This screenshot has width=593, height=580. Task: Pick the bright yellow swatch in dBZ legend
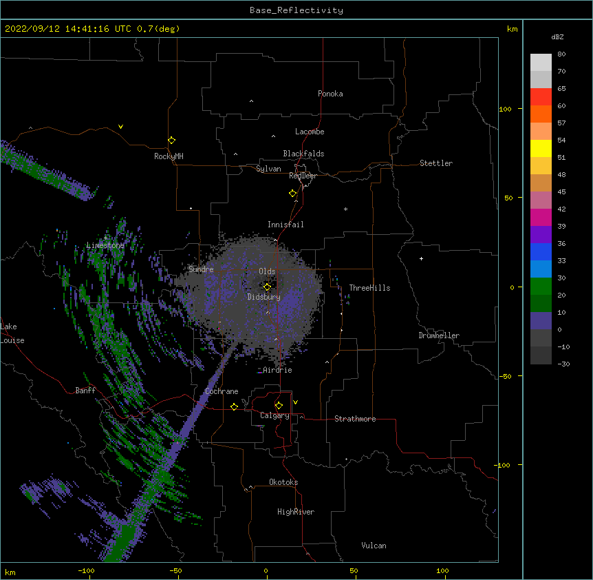pyautogui.click(x=541, y=148)
